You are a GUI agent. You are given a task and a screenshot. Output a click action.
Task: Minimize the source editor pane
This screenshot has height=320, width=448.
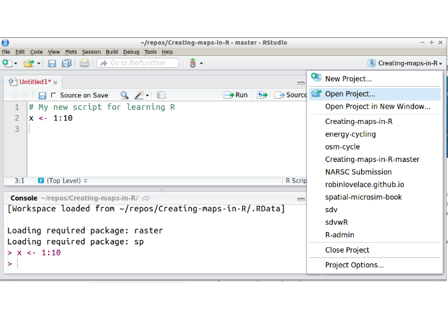[x=301, y=83]
